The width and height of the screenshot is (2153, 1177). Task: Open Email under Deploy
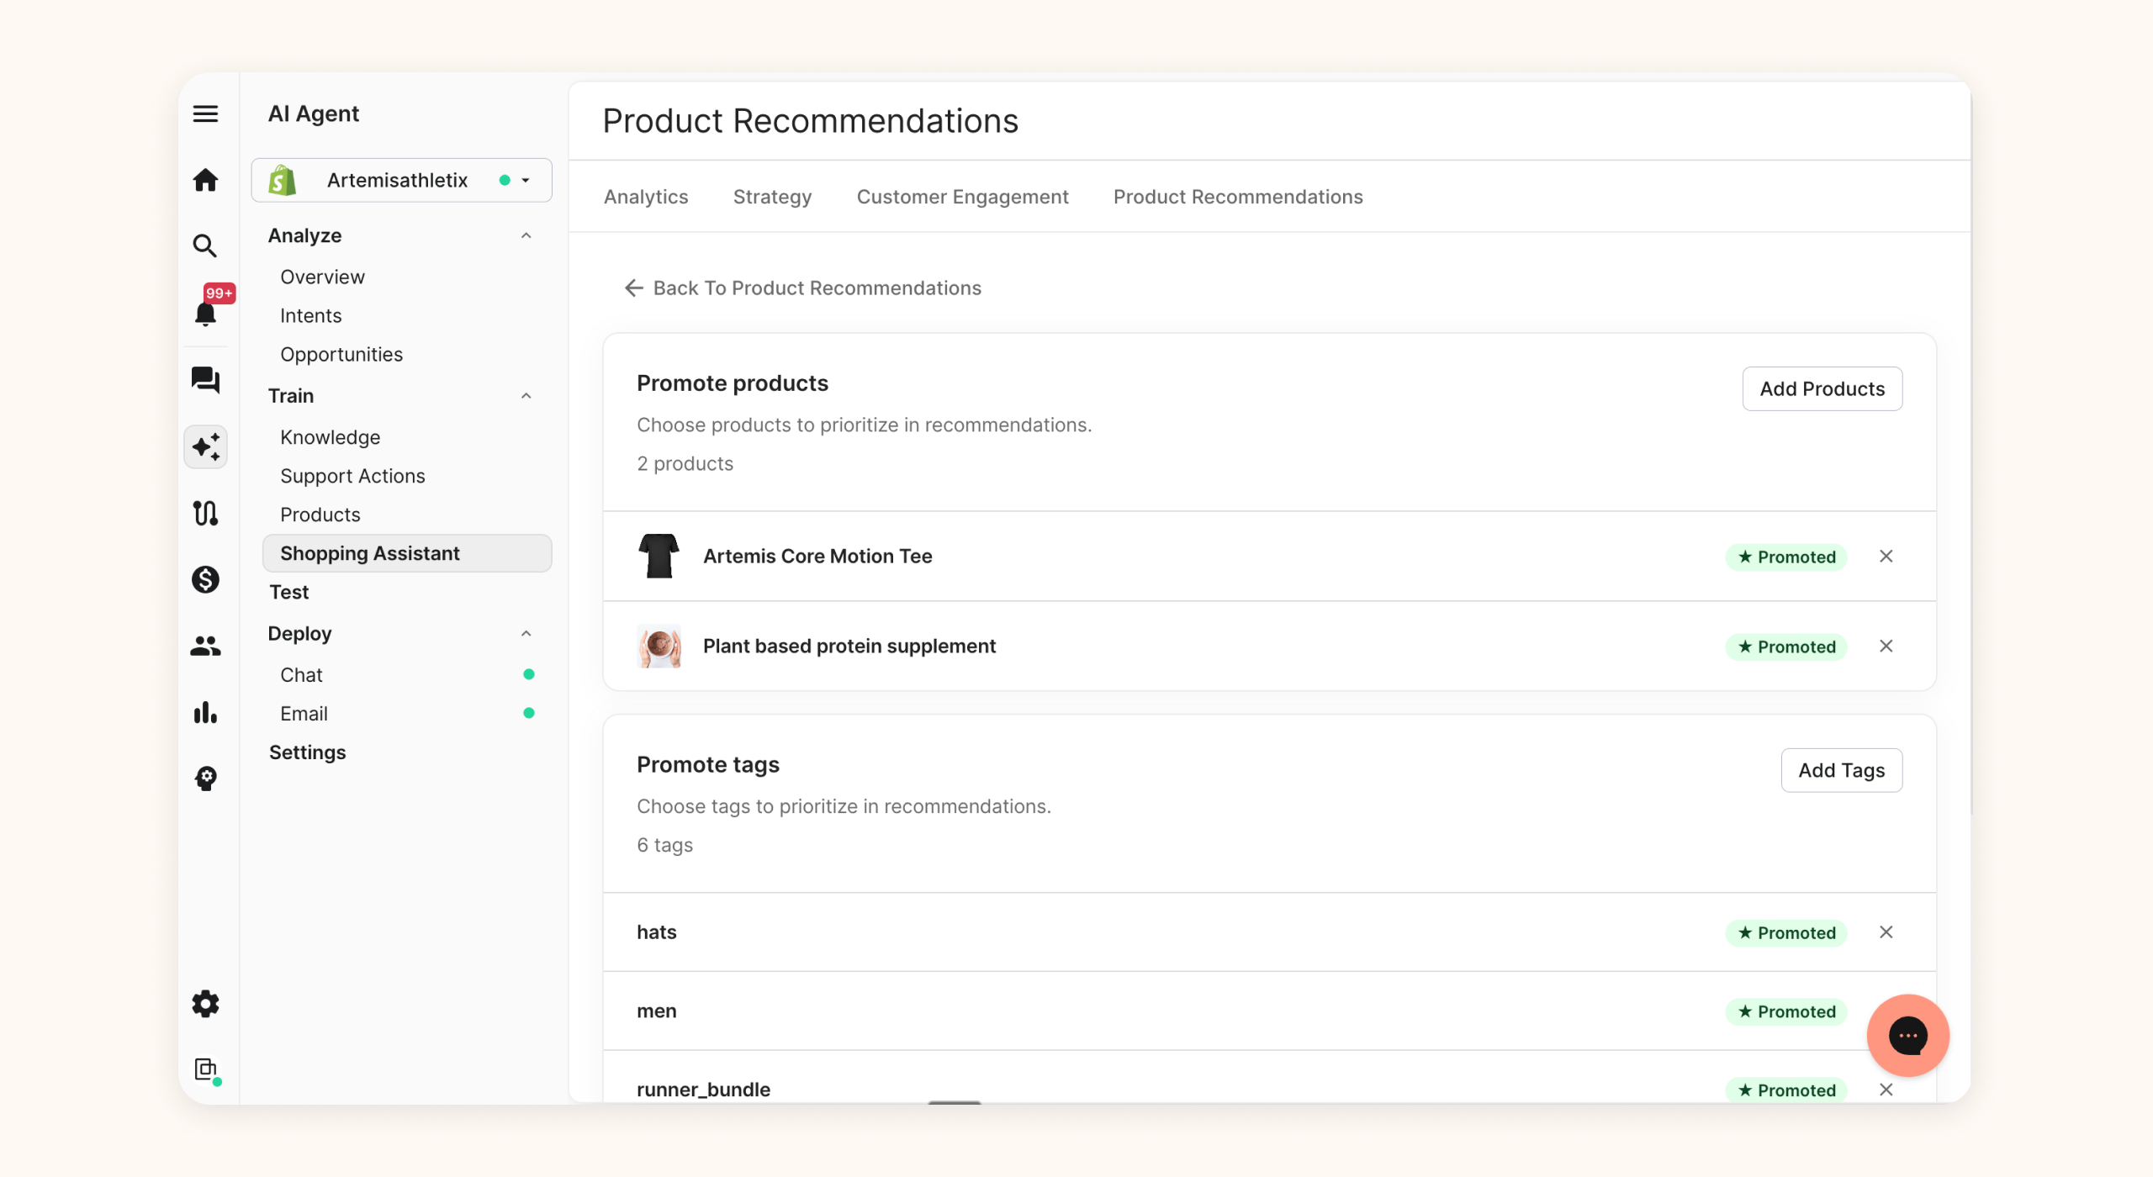click(304, 714)
